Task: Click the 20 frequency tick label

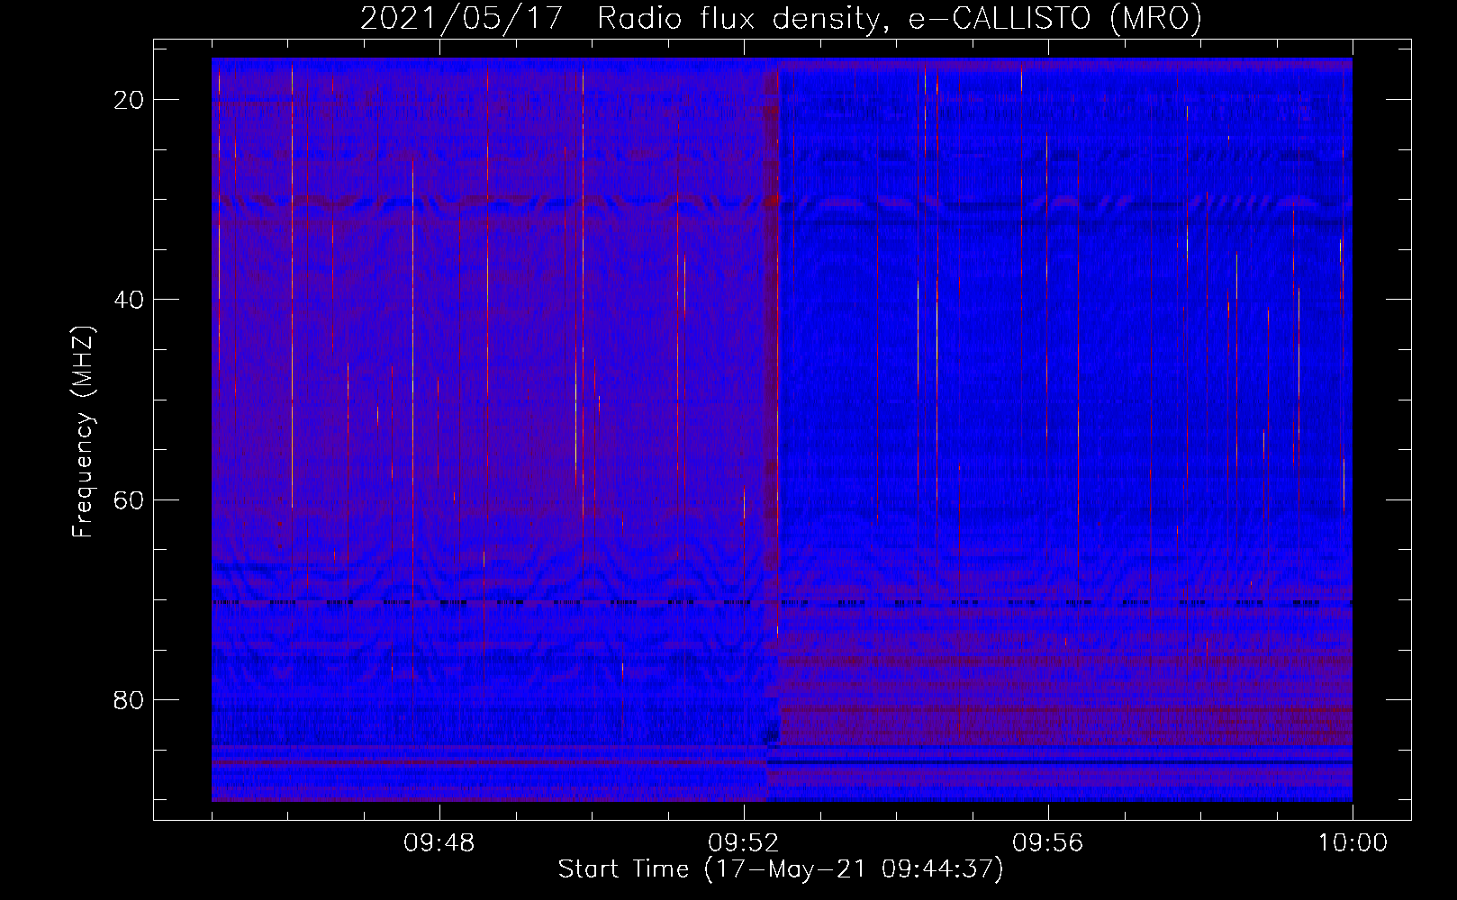Action: pyautogui.click(x=129, y=100)
